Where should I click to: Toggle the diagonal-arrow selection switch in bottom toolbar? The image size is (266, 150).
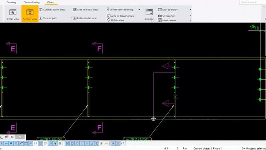[x=21, y=143]
